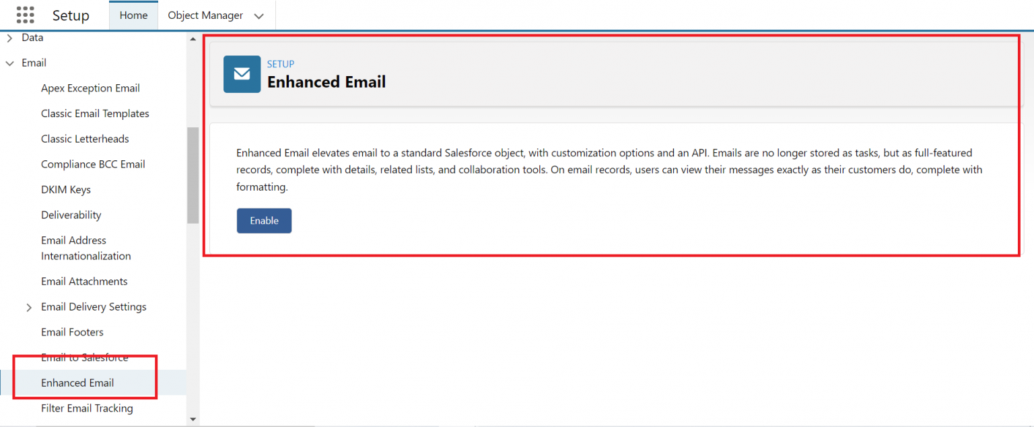This screenshot has height=427, width=1034.
Task: Click the Enhanced Email envelope icon
Action: pos(242,74)
